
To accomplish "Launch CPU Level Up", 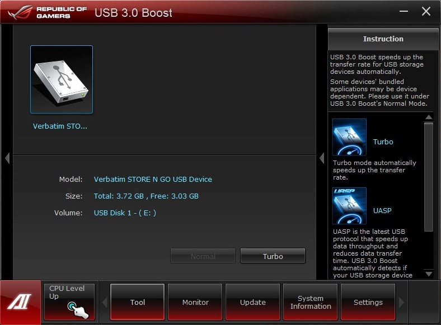I will [69, 302].
